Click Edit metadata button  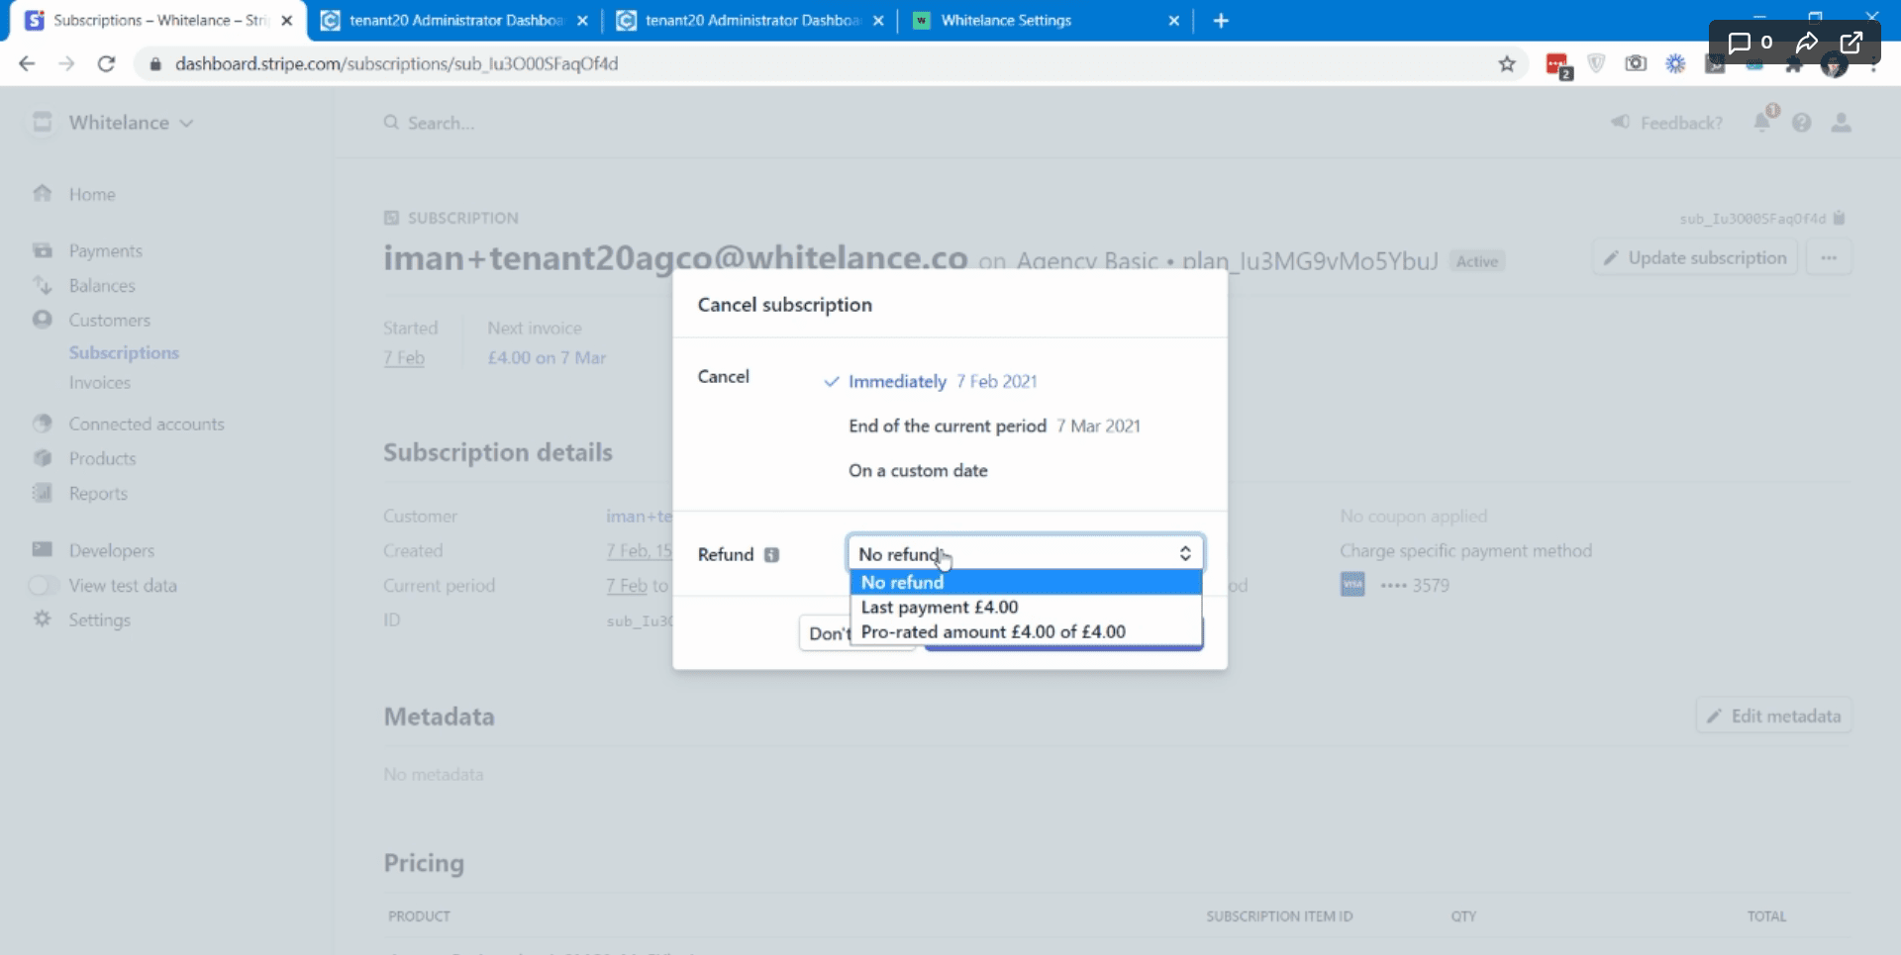click(1774, 716)
